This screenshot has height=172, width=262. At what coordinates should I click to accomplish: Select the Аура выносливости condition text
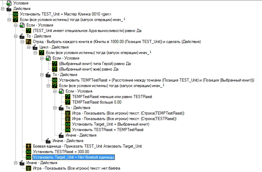point(87,31)
